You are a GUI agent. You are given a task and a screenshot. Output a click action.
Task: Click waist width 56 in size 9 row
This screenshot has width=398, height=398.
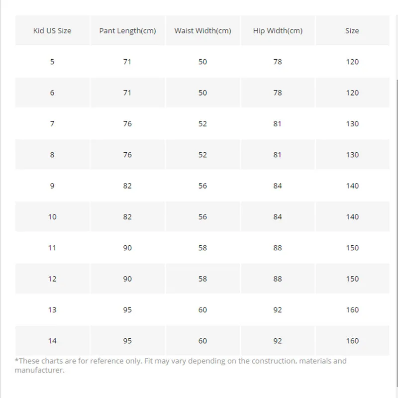pos(202,186)
